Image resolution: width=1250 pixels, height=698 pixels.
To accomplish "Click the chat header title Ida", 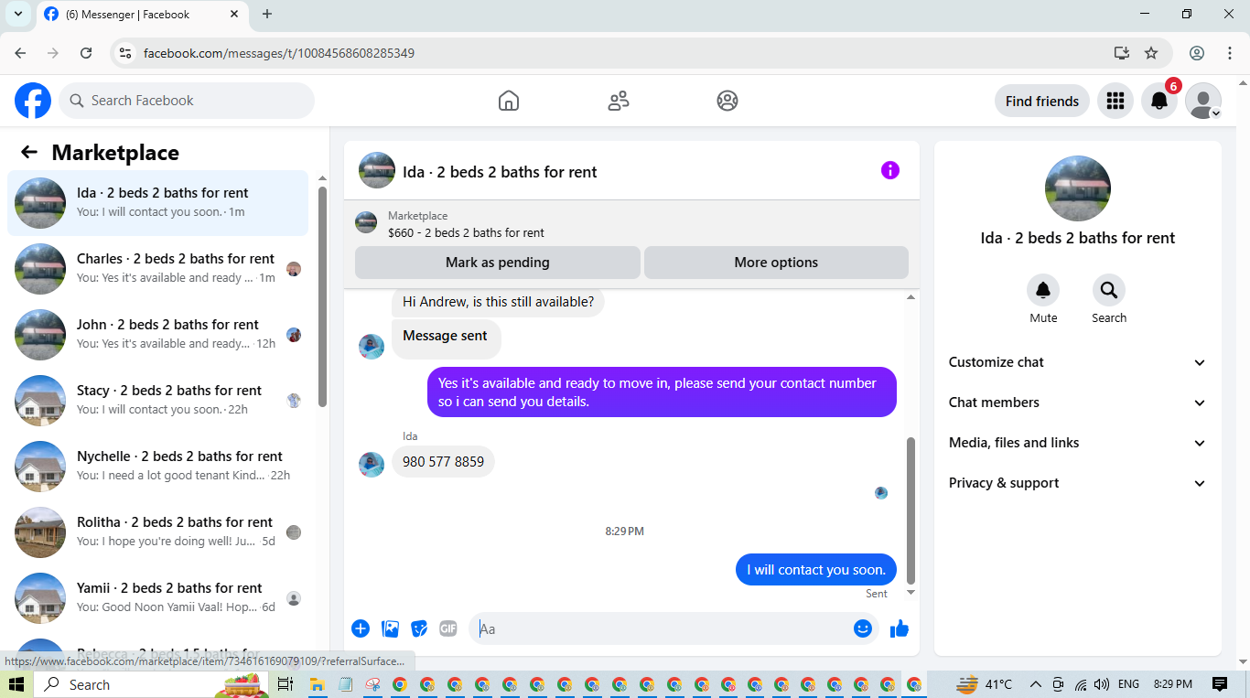I will (x=500, y=171).
